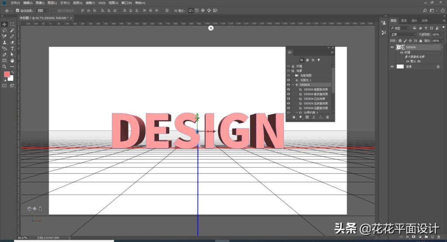Click the Rotate 3D Object mode icon
This screenshot has width=447, height=242.
[191, 10]
